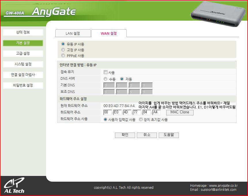Click first octet of 보조 DNS
This screenshot has width=248, height=196.
click(x=109, y=92)
